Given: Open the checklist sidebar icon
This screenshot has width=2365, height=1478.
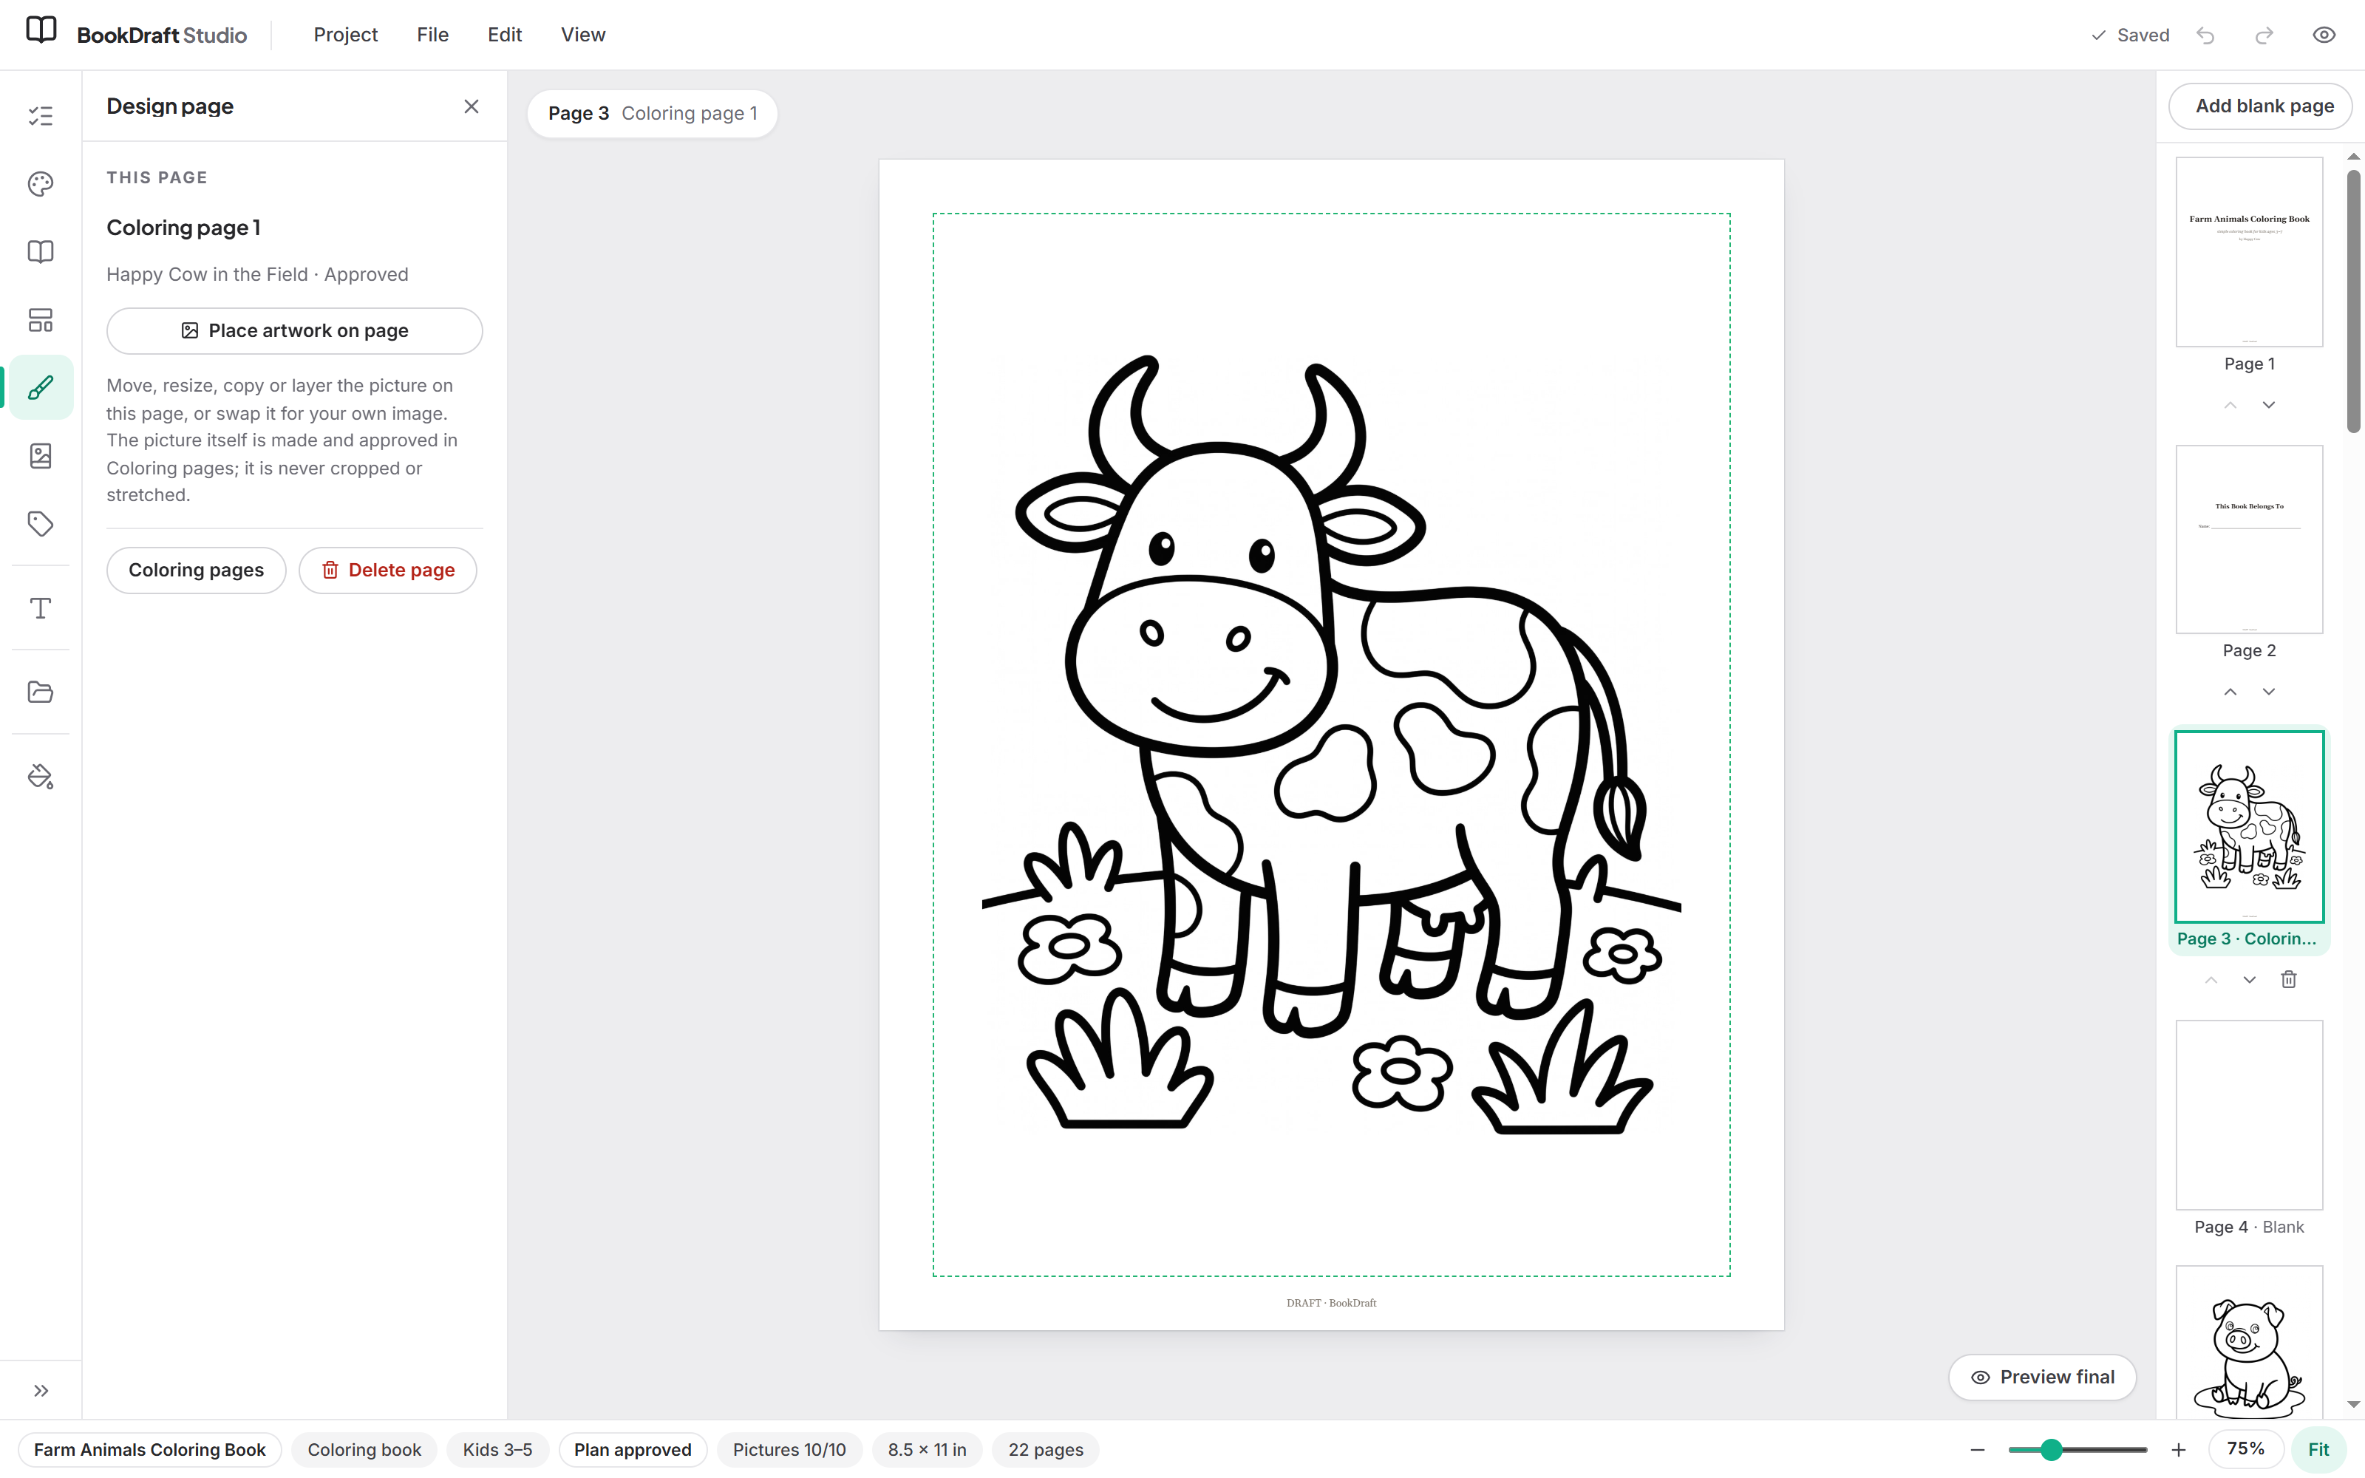Looking at the screenshot, I should tap(40, 116).
